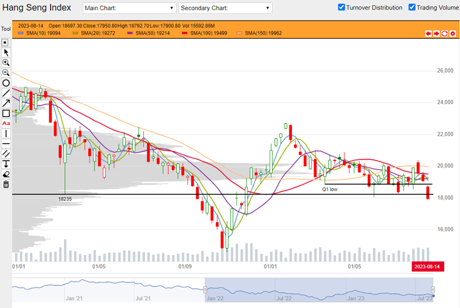The image size is (460, 308).
Task: Toggle the Trading Volume checkbox
Action: click(x=412, y=7)
